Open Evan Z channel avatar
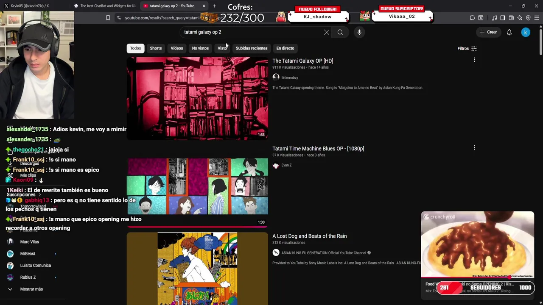The image size is (543, 305). coord(276,165)
